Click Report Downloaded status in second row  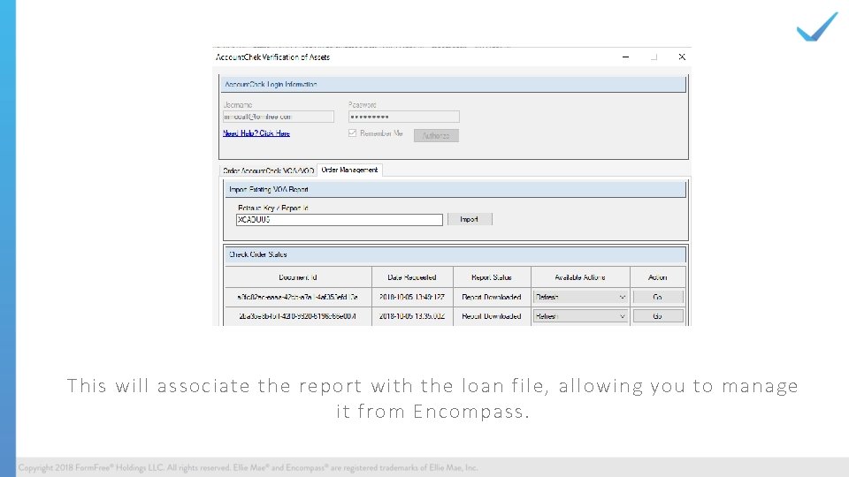492,316
